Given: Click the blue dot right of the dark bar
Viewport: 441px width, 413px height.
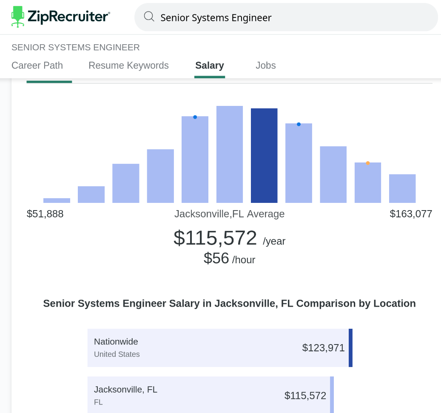Looking at the screenshot, I should click(299, 124).
